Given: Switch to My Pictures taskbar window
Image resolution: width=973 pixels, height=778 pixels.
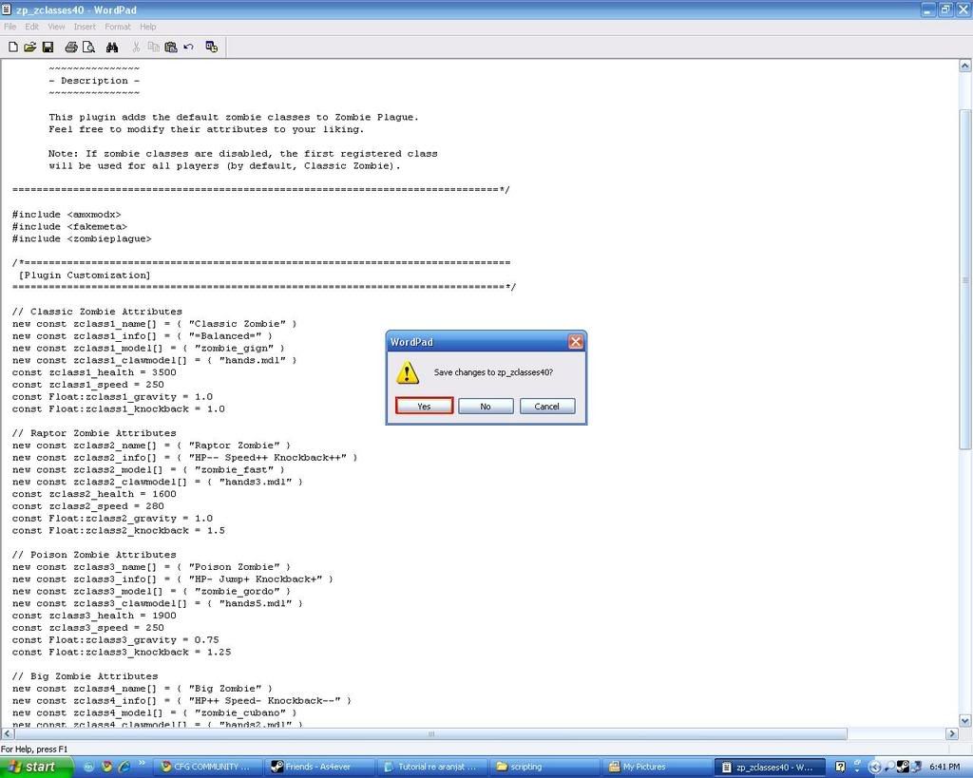Looking at the screenshot, I should 657,767.
